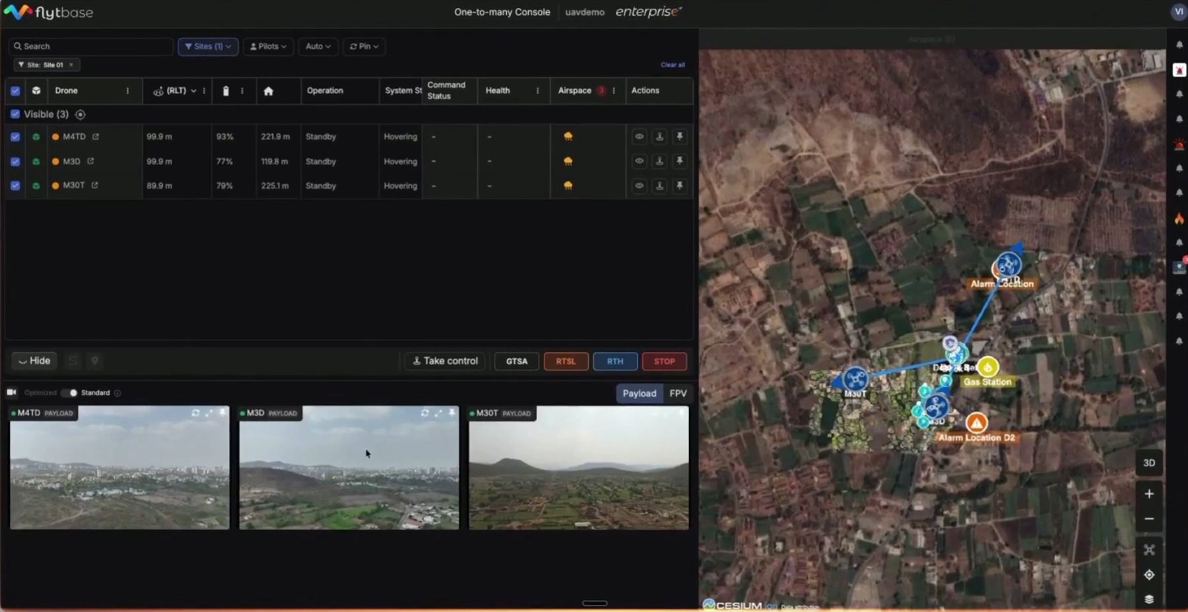
Task: Open the Sites (1) filter dropdown
Action: pos(208,46)
